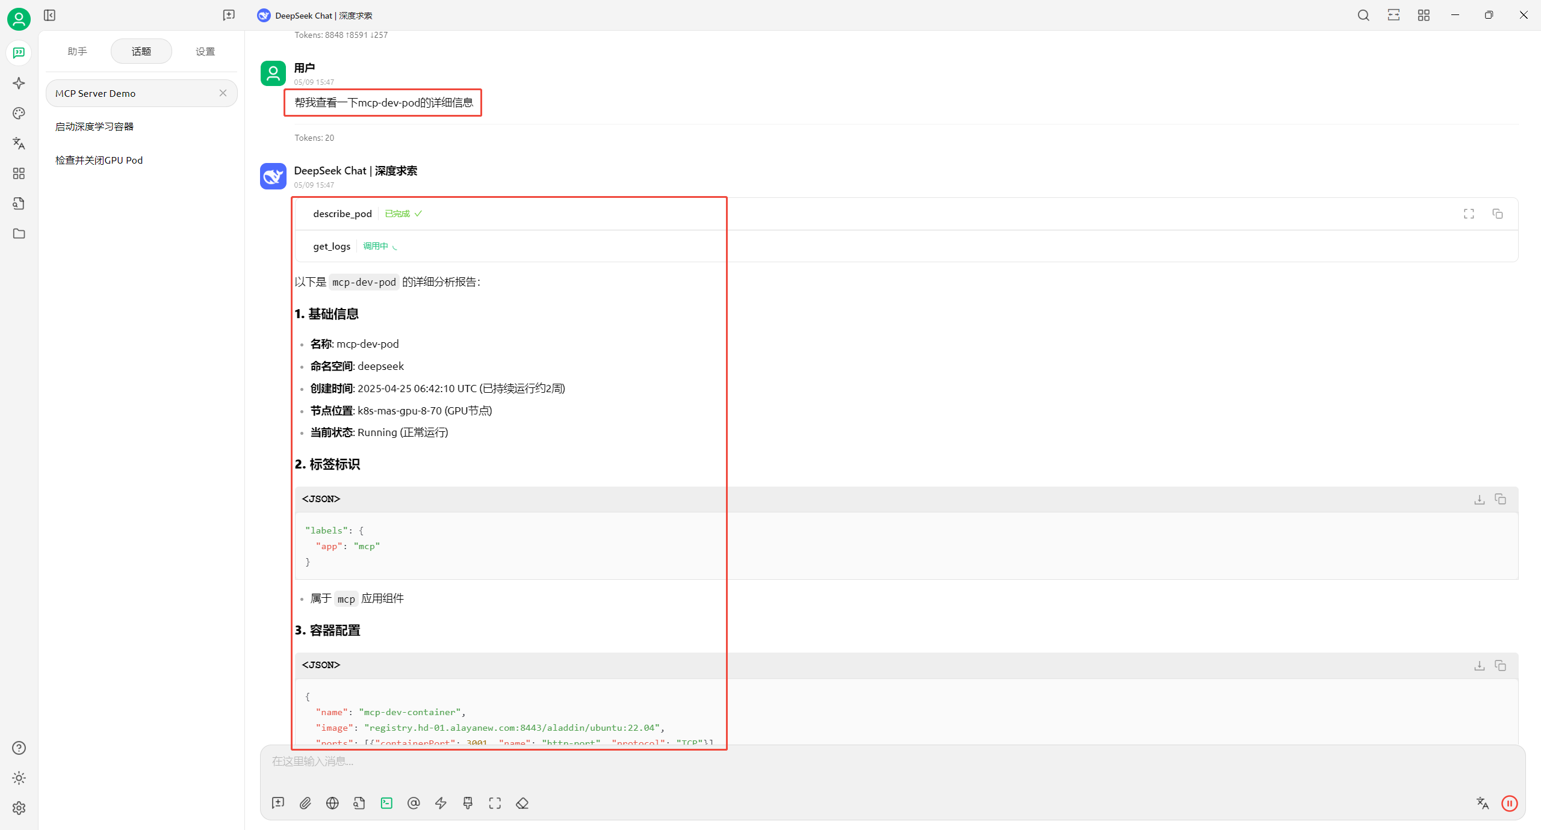Open settings gear in the sidebar
This screenshot has height=830, width=1541.
coord(19,808)
